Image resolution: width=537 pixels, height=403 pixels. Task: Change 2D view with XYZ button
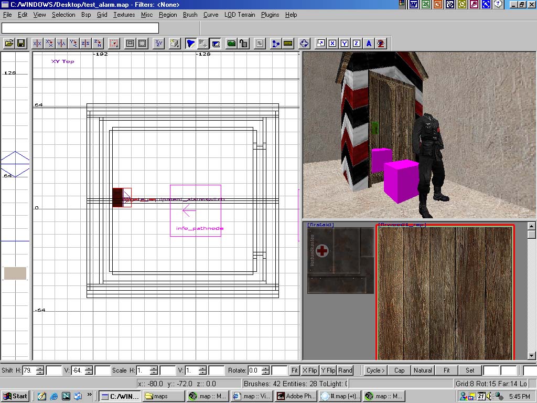[x=159, y=44]
